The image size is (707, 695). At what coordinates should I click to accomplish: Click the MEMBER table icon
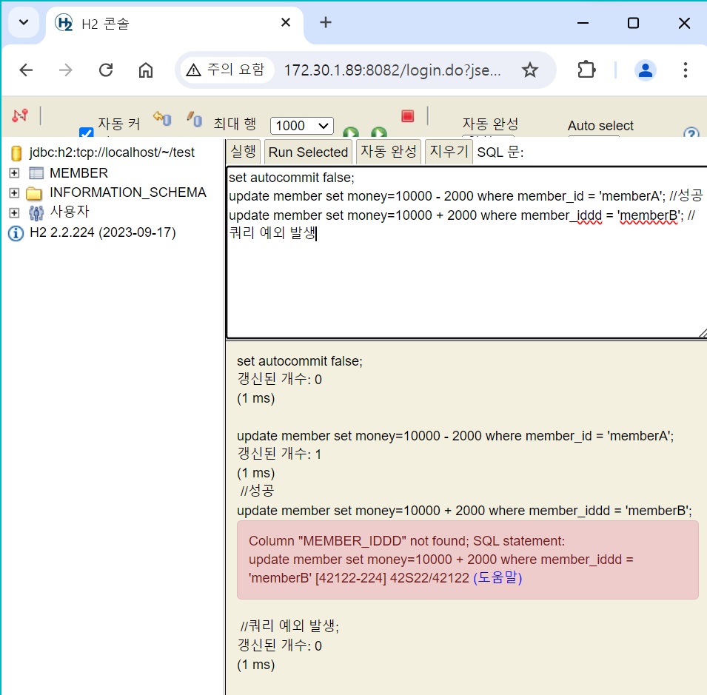(x=36, y=173)
